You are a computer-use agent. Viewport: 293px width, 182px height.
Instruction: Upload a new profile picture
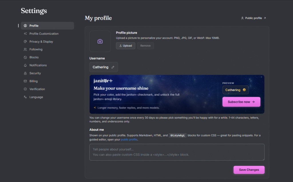[x=126, y=46]
